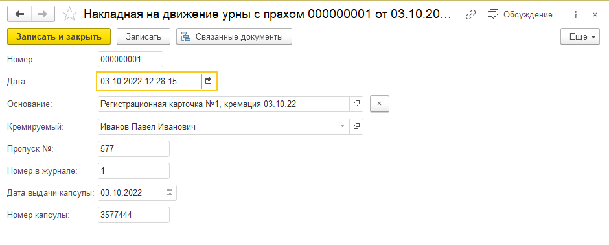Viewport: 609px width, 245px height.
Task: Open Связанные документы
Action: 234,37
